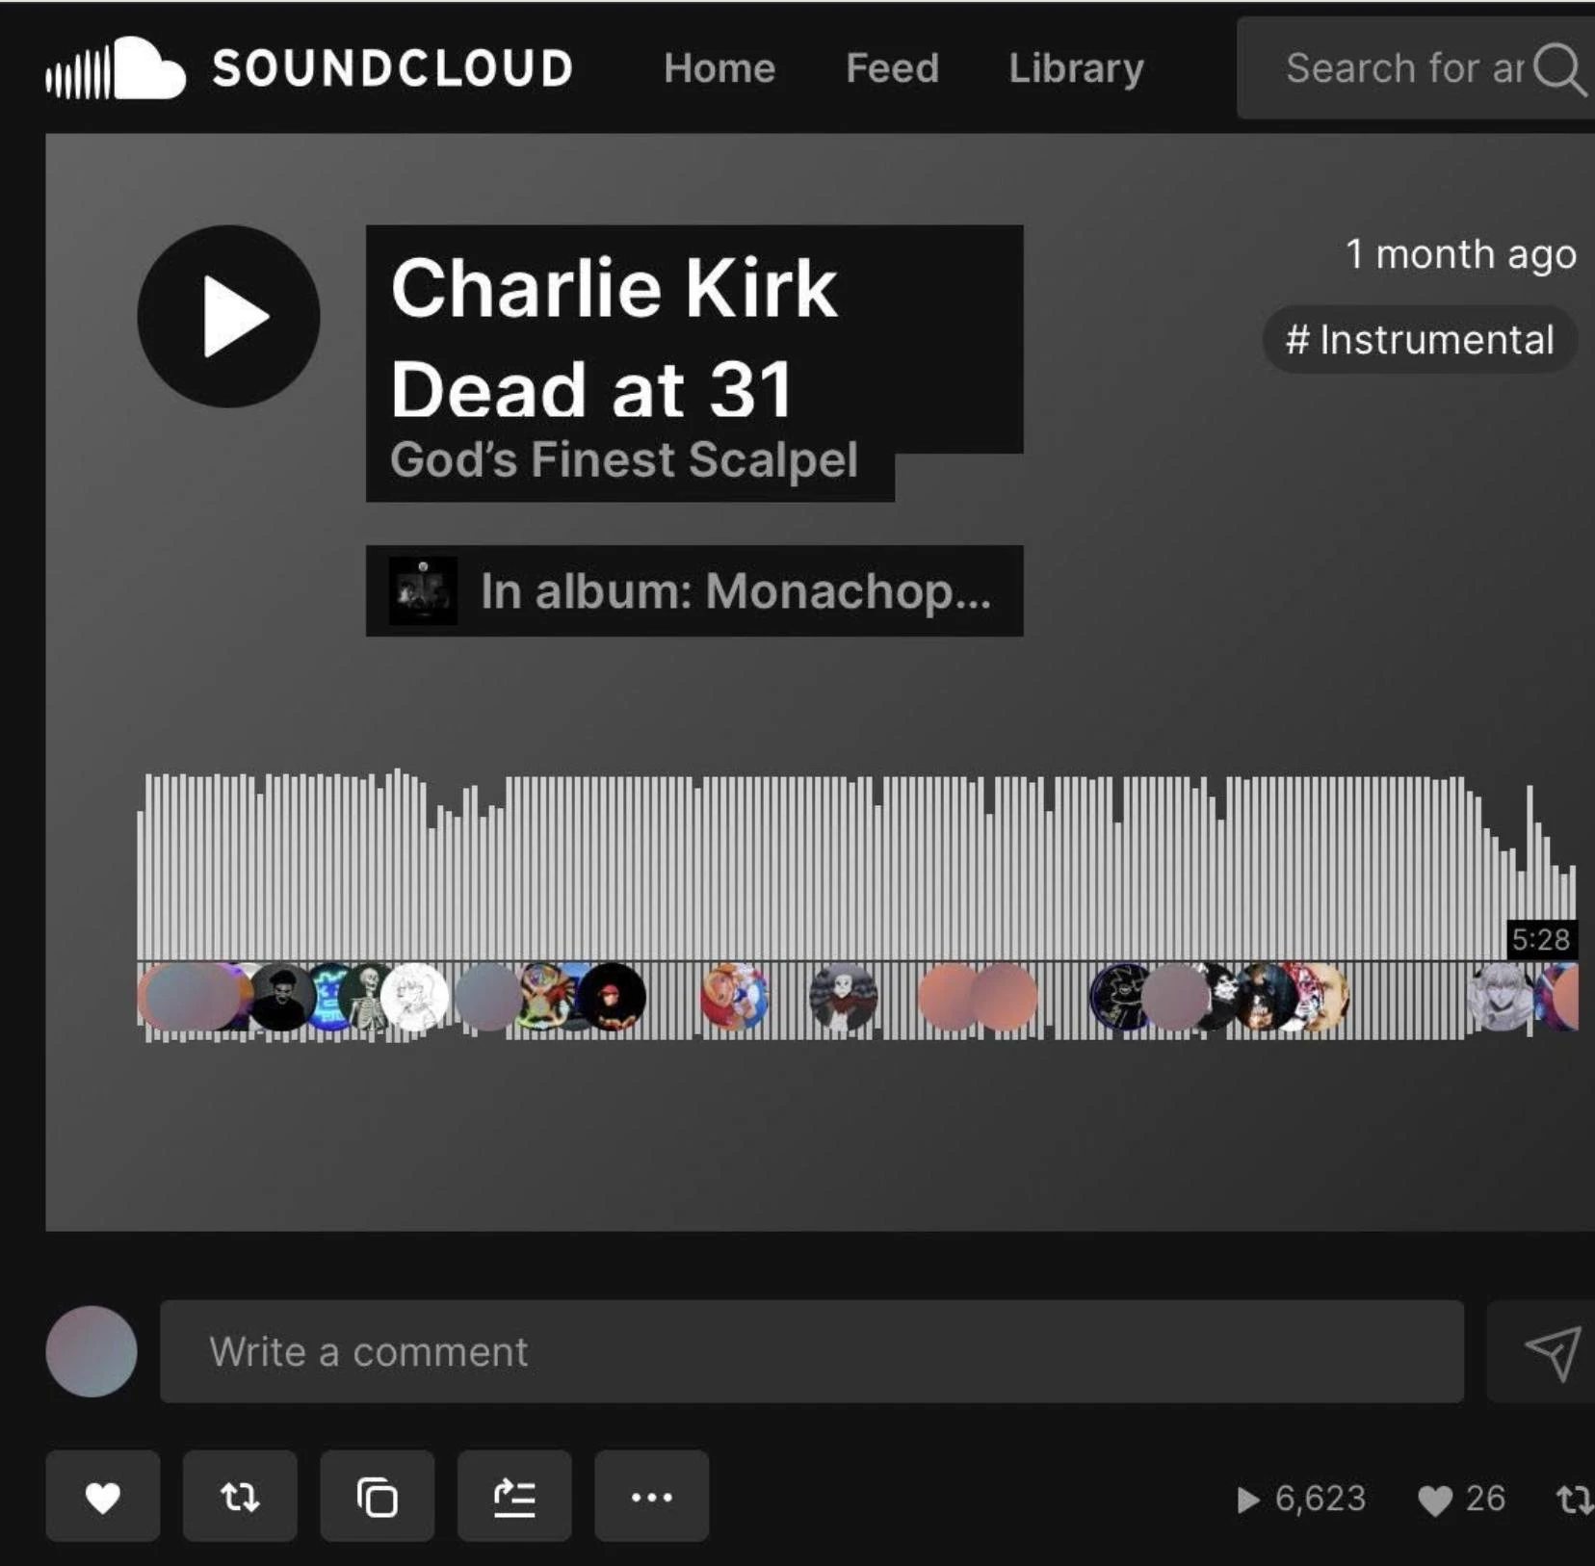Open the Monachop album link
Viewport: 1595px width, 1566px height.
pos(694,591)
